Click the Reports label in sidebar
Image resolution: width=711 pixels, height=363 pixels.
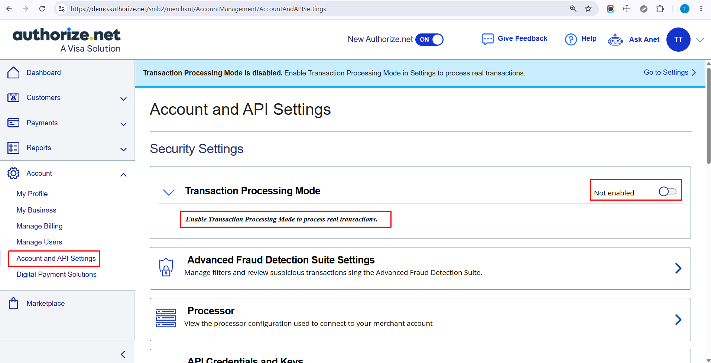(x=39, y=148)
